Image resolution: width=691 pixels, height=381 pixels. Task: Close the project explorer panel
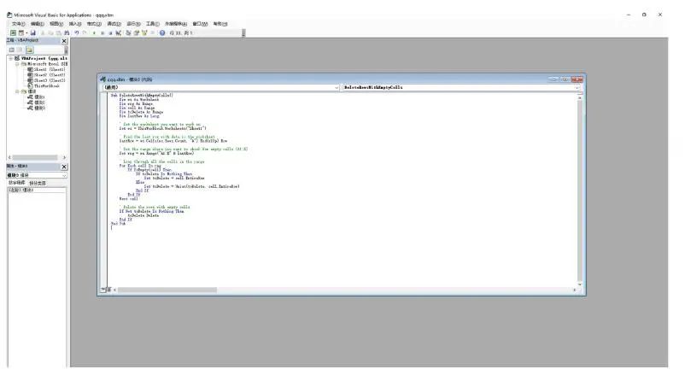64,41
